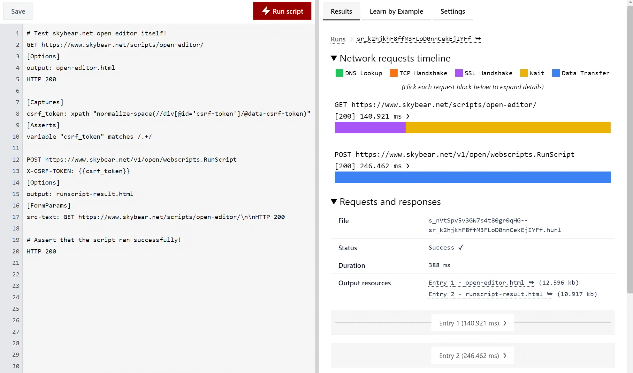Click the purple SSL segment of GET timeline bar
633x373 pixels.
(x=370, y=128)
